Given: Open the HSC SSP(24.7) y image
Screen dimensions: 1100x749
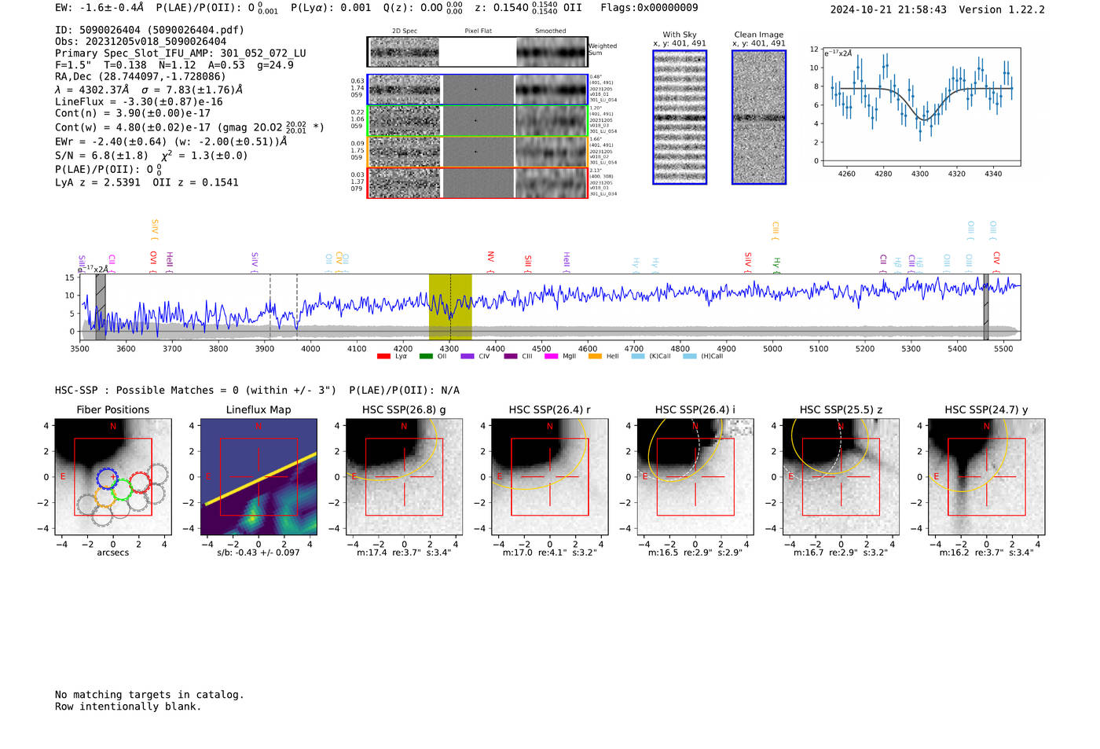Looking at the screenshot, I should point(986,477).
